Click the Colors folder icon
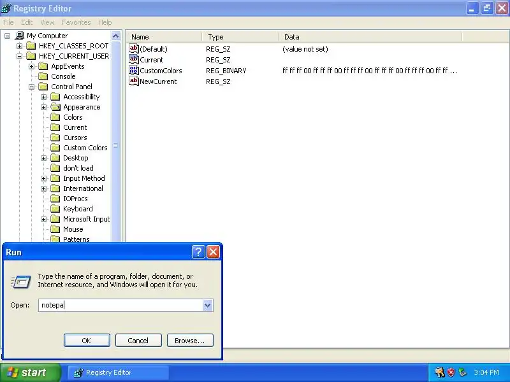 55,117
